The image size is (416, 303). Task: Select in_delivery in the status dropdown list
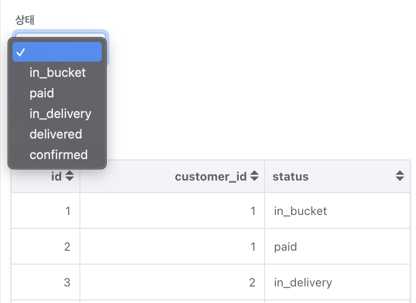coord(60,114)
